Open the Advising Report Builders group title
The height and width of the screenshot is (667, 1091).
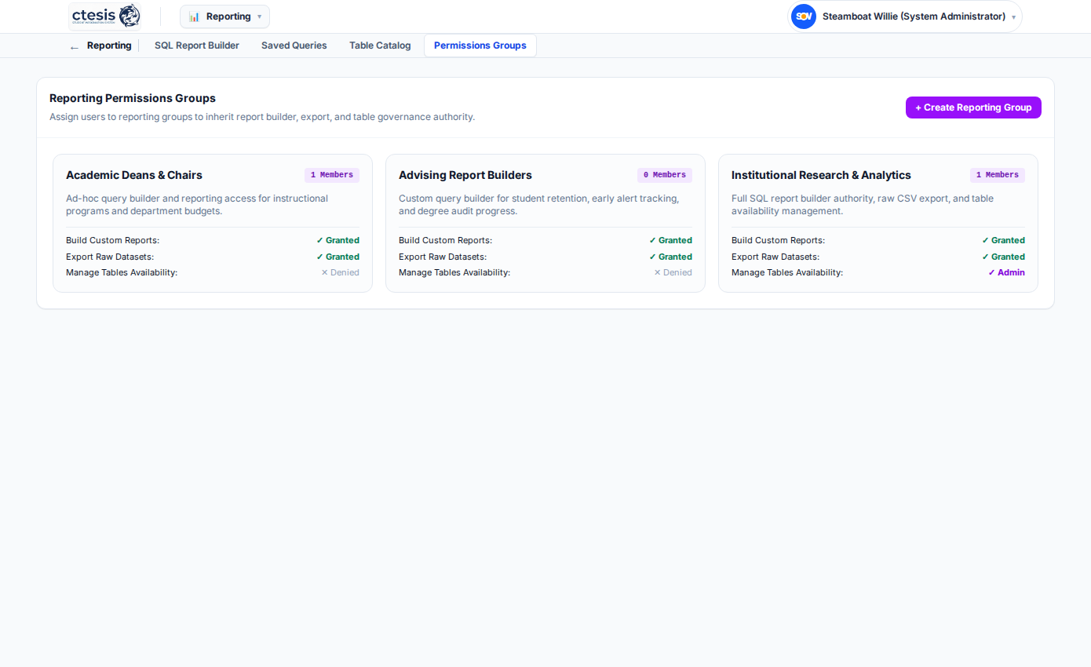point(465,175)
